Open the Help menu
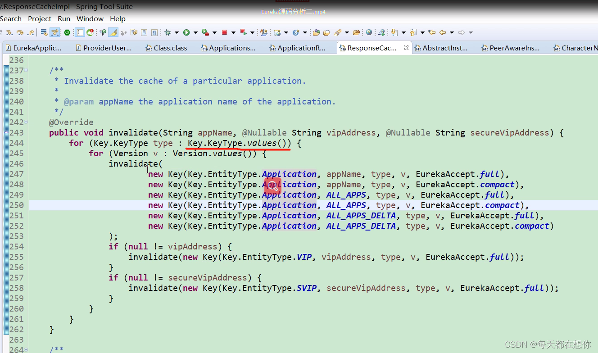 click(x=118, y=19)
